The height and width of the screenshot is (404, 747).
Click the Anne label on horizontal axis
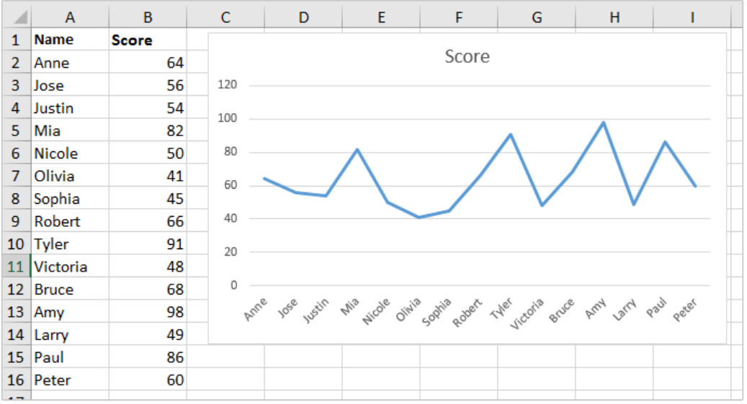[x=255, y=309]
